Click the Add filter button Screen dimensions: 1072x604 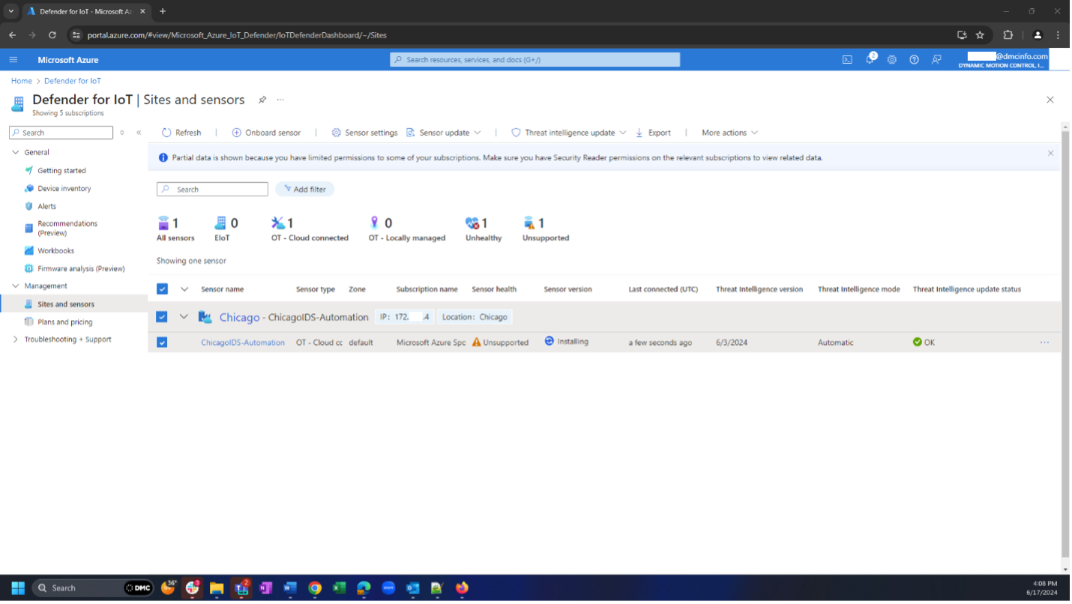304,190
